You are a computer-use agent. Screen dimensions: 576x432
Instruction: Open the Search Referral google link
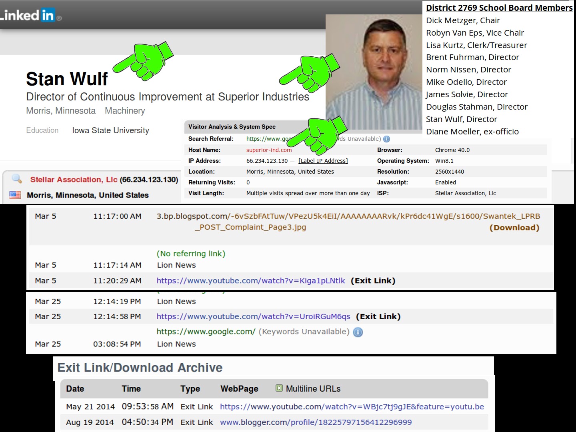pos(268,139)
